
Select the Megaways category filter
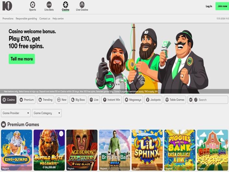point(133,100)
